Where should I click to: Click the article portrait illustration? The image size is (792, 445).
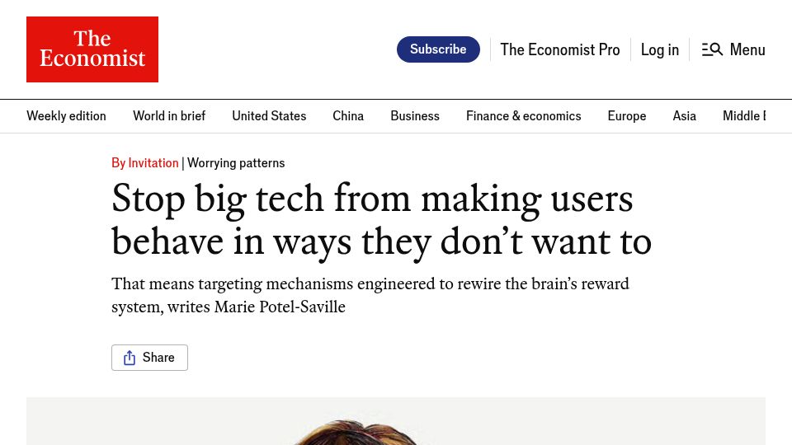(396, 421)
